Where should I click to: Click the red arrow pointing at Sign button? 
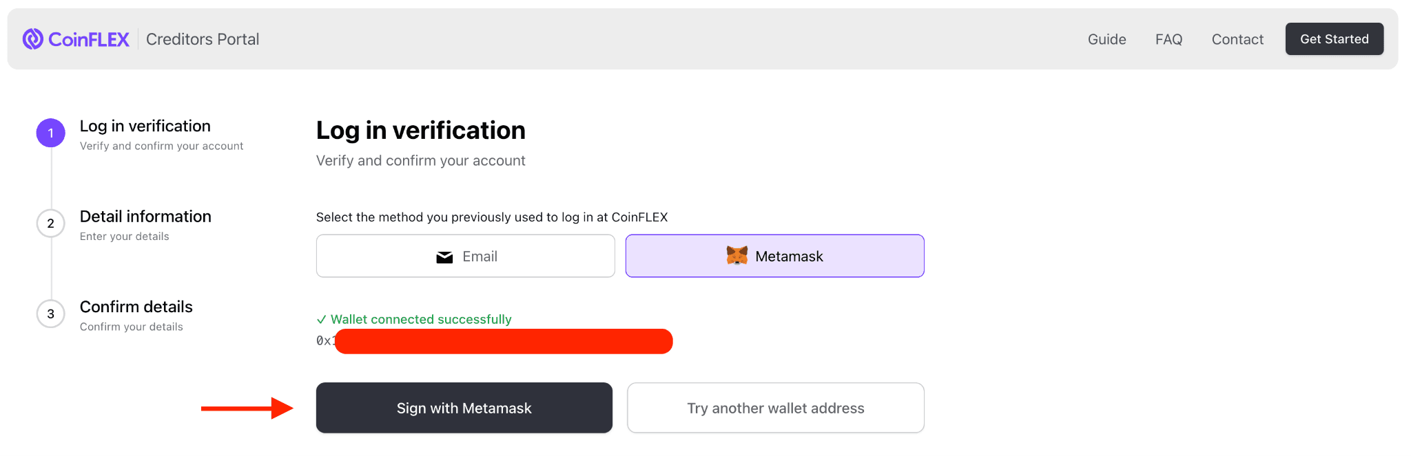[x=248, y=407]
